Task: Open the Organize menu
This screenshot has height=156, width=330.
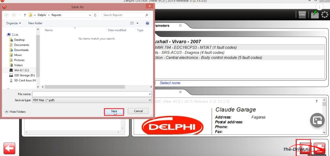Action: (x=14, y=23)
